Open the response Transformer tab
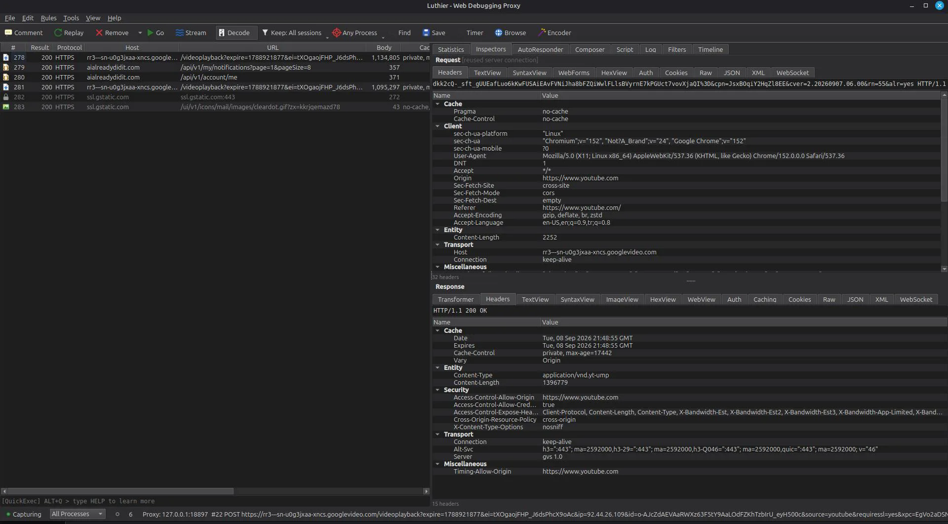Image resolution: width=948 pixels, height=524 pixels. click(x=455, y=299)
